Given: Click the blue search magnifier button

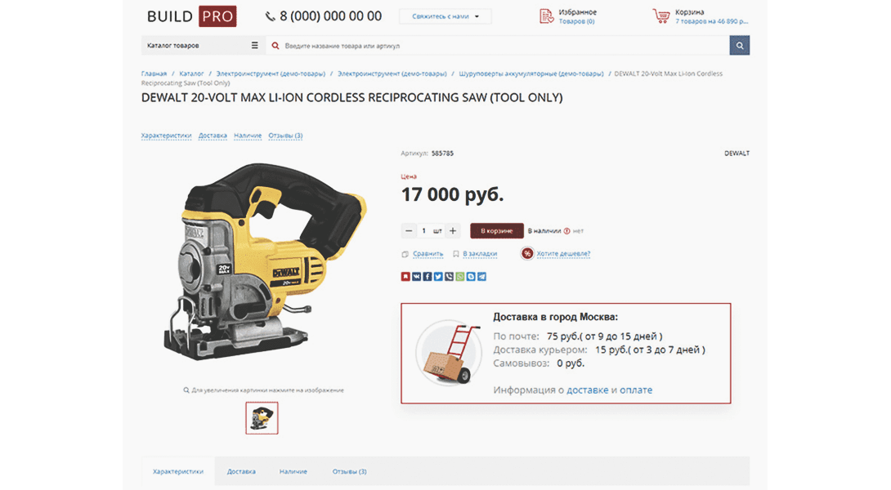Looking at the screenshot, I should click(739, 46).
